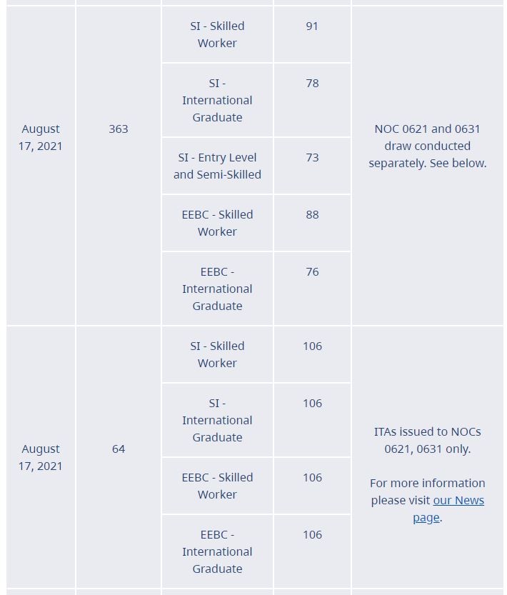Image resolution: width=507 pixels, height=595 pixels.
Task: Click the 'ITAs issued to NOCs 0621, 0631 only' text
Action: [x=427, y=440]
